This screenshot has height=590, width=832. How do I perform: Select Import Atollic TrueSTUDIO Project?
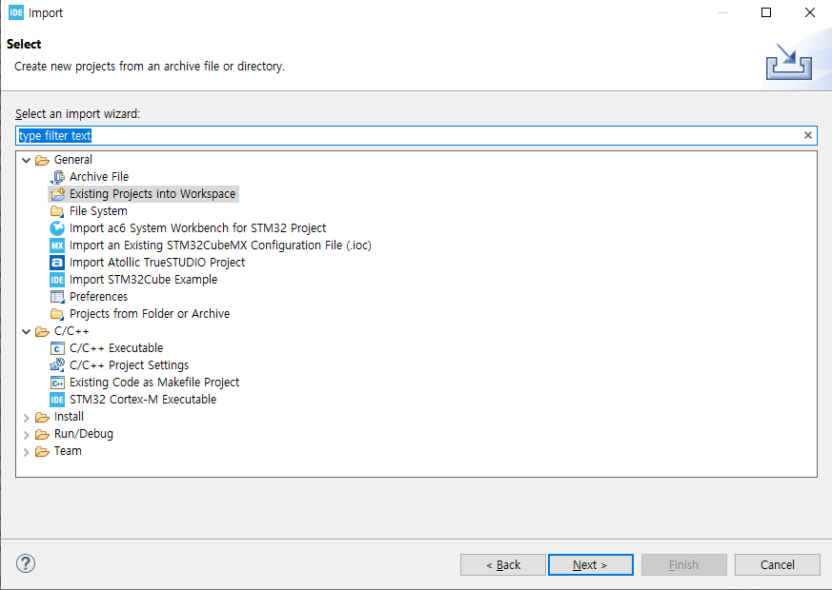(x=157, y=262)
